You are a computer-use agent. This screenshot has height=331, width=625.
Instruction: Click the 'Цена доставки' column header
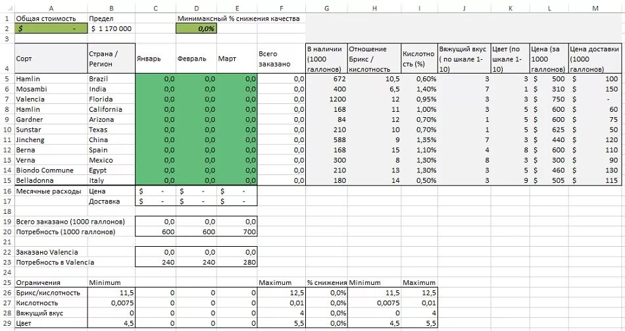point(595,59)
